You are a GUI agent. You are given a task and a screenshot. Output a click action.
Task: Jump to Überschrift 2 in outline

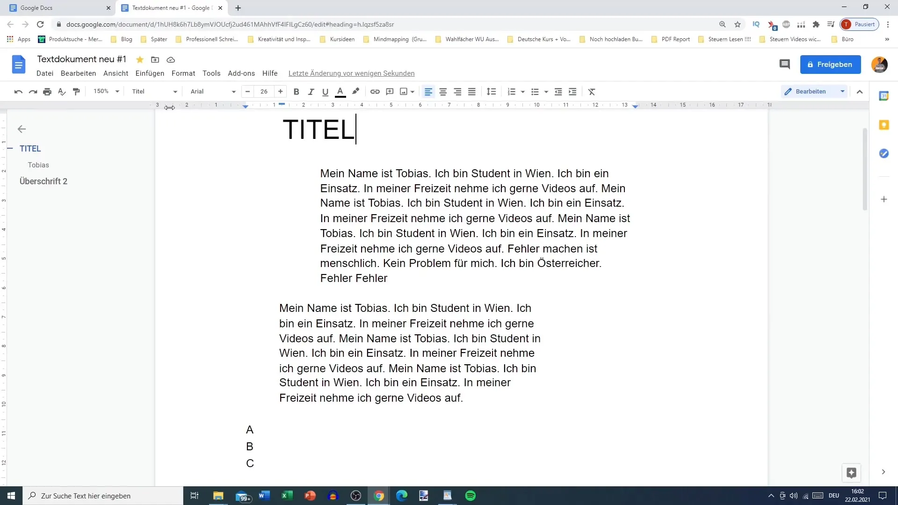pos(43,181)
